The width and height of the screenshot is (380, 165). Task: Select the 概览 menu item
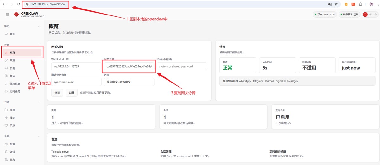pos(22,52)
